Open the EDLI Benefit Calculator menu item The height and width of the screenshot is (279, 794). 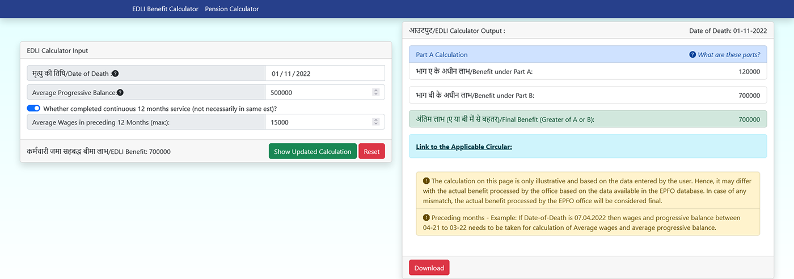[x=165, y=9]
